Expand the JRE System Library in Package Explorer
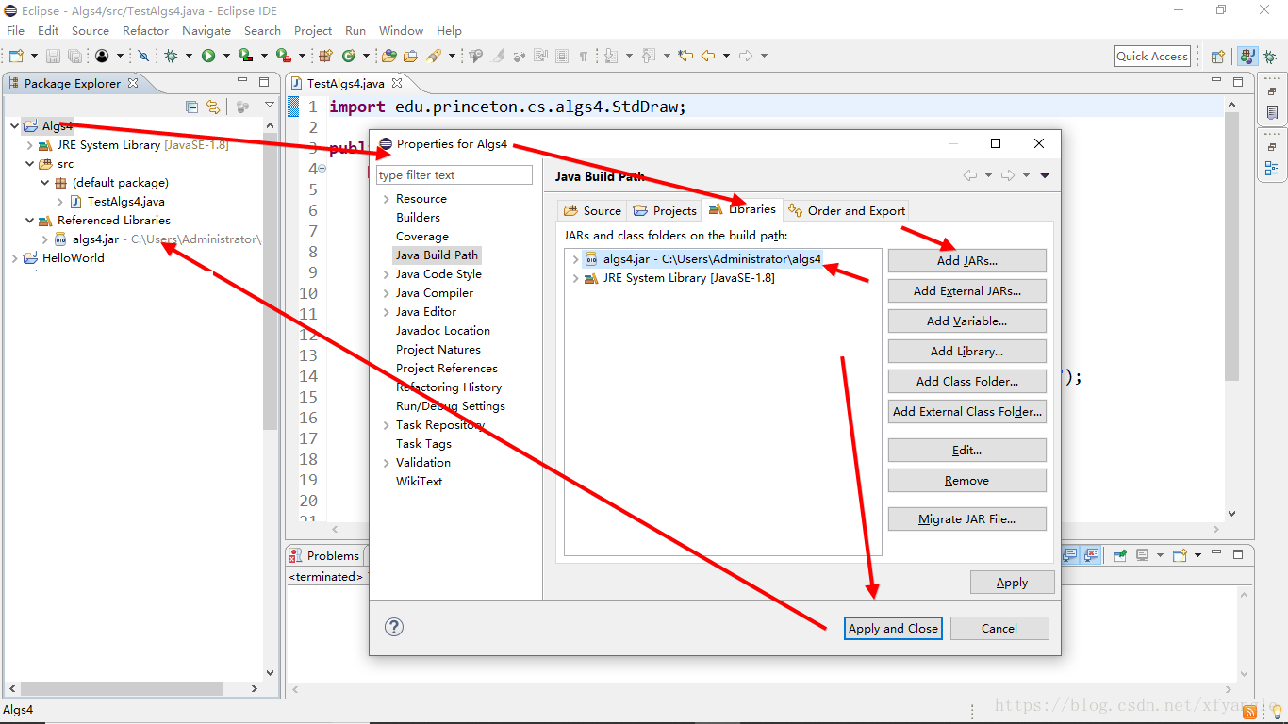Viewport: 1288px width, 724px height. click(30, 145)
